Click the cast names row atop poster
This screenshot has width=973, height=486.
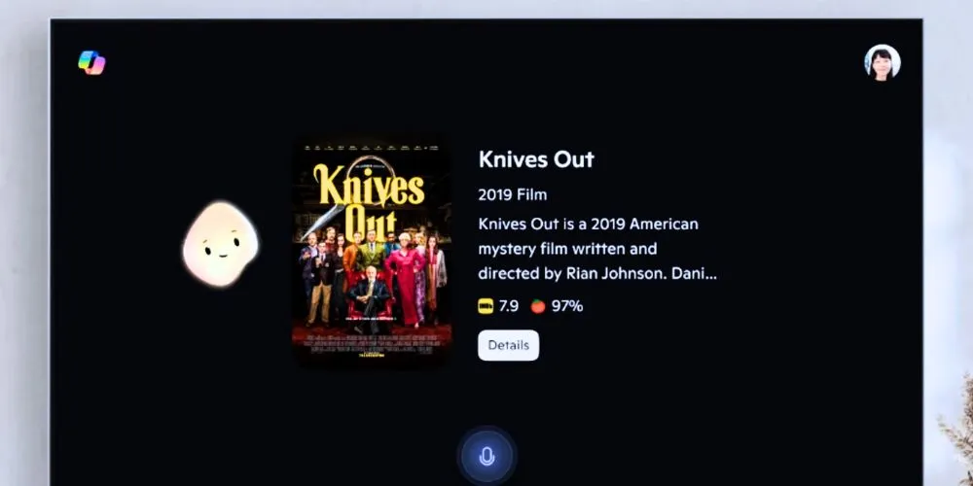click(x=371, y=148)
